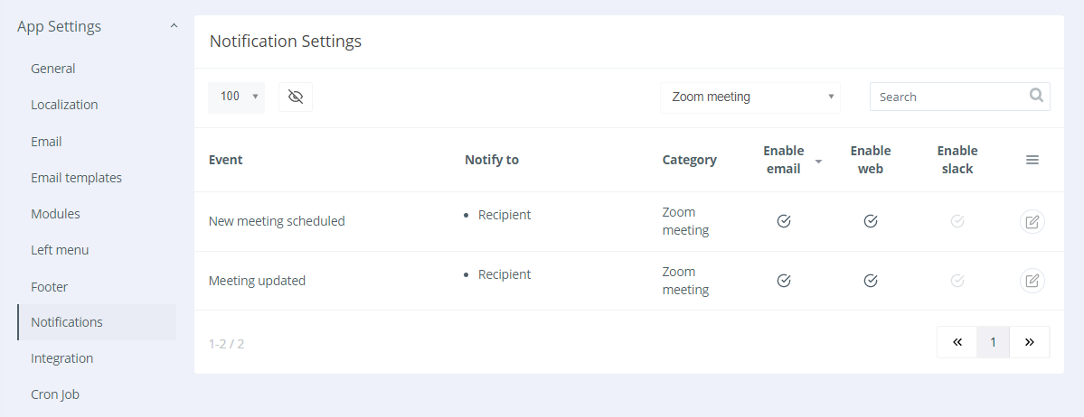Open the Zoom meeting category dropdown

(750, 97)
